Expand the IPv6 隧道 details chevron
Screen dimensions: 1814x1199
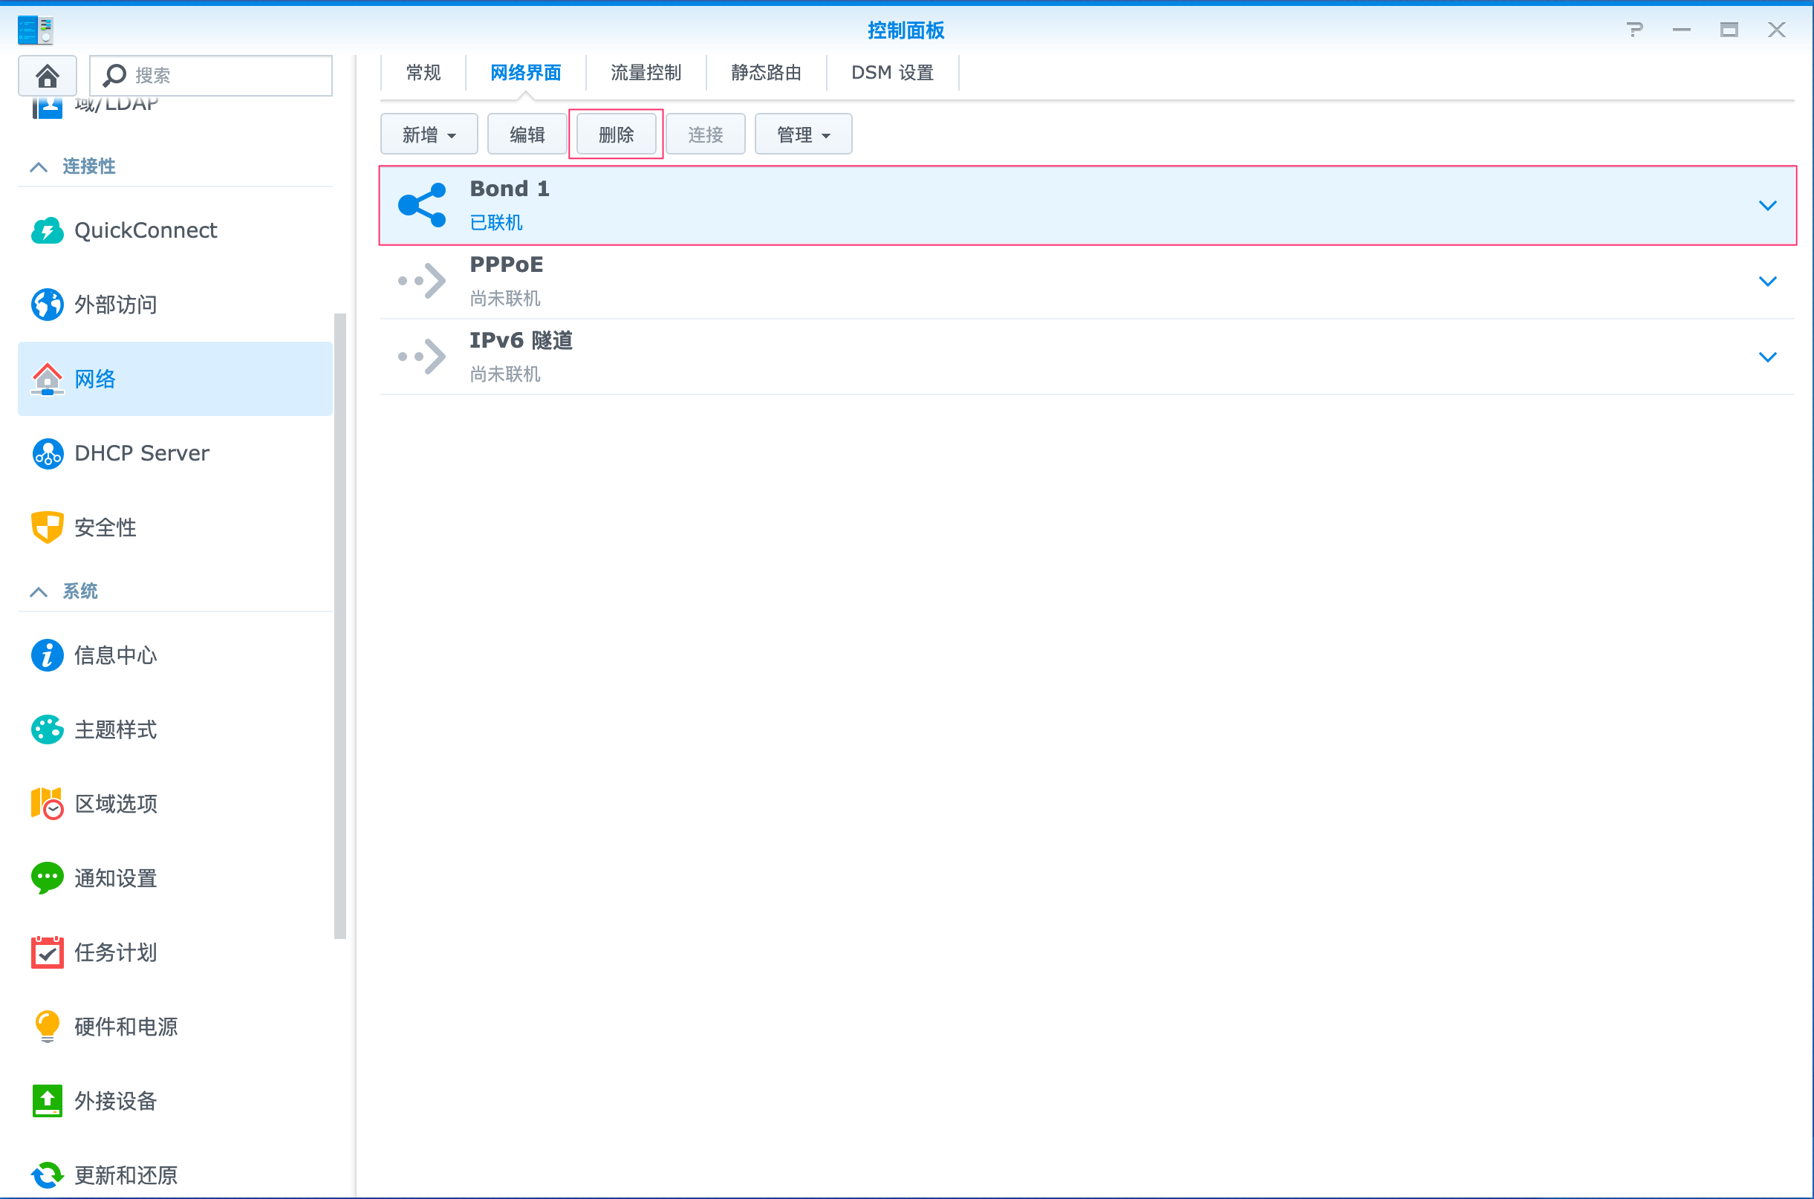1767,357
